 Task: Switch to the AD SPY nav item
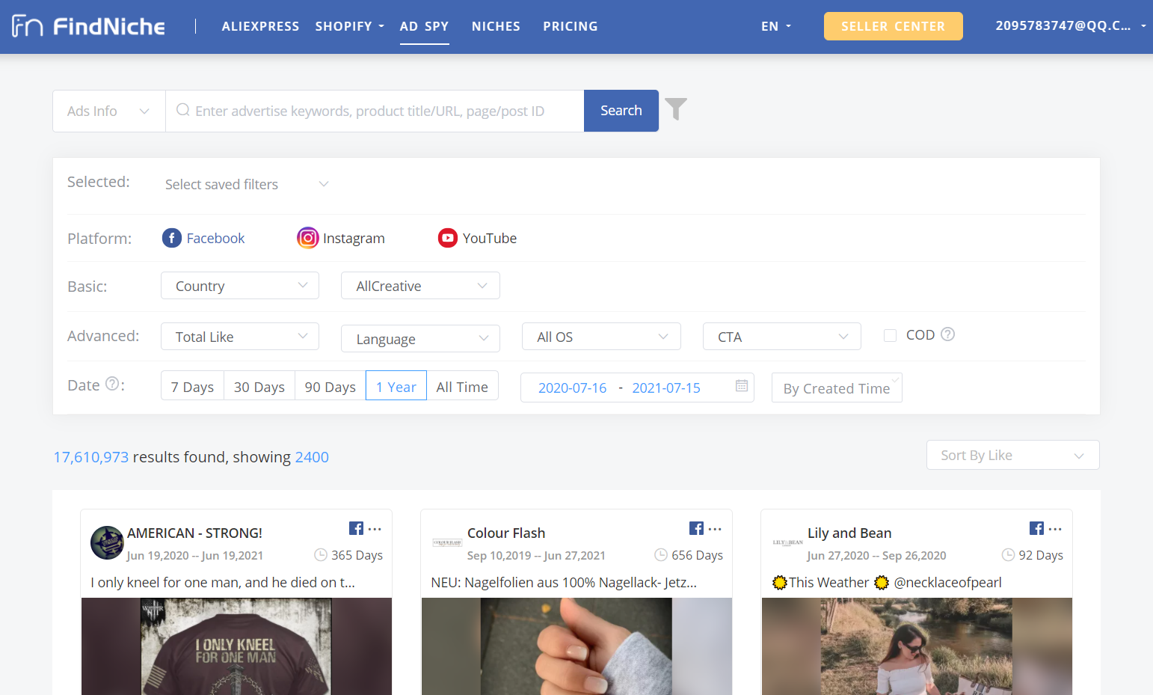[x=424, y=26]
